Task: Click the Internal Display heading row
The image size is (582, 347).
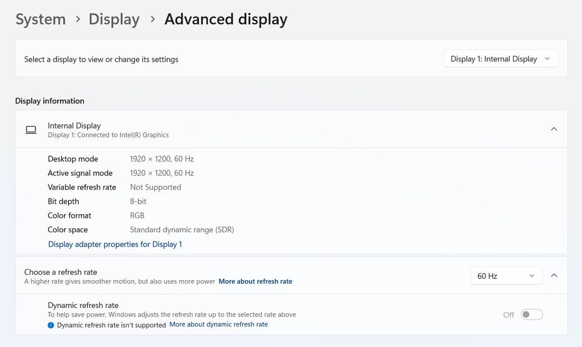Action: pos(291,129)
